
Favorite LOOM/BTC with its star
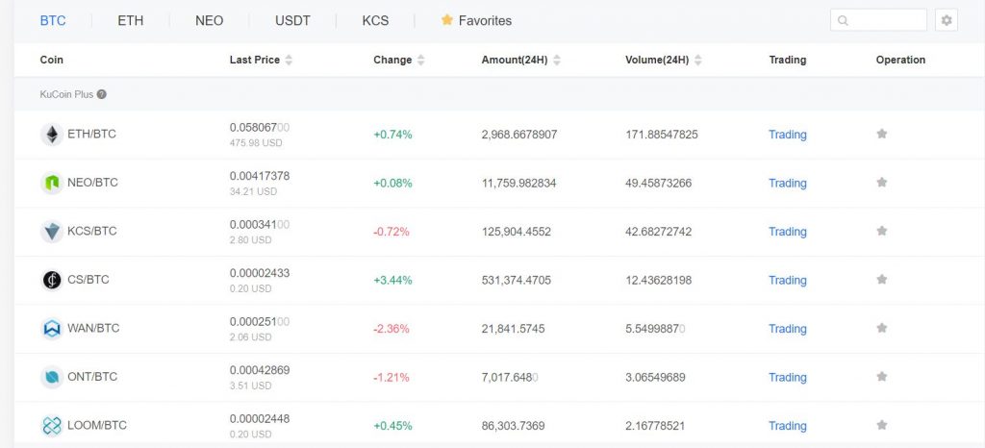tap(882, 425)
